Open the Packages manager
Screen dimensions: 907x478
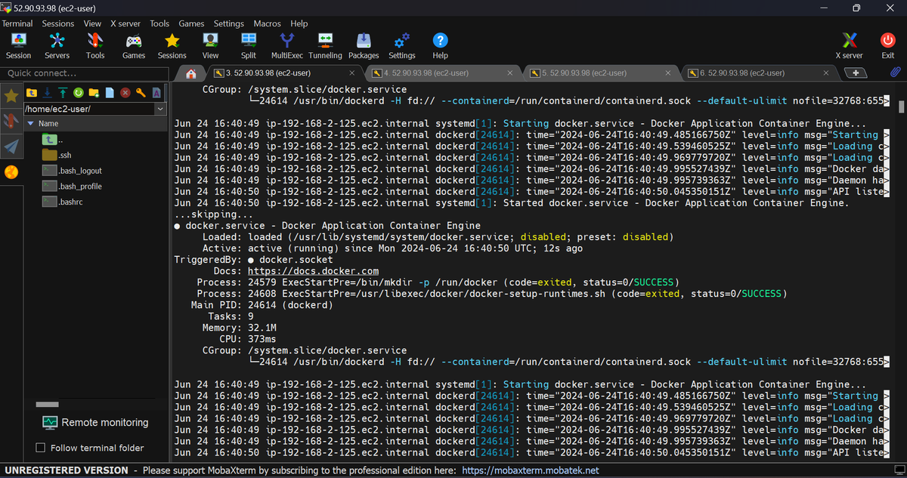tap(364, 45)
